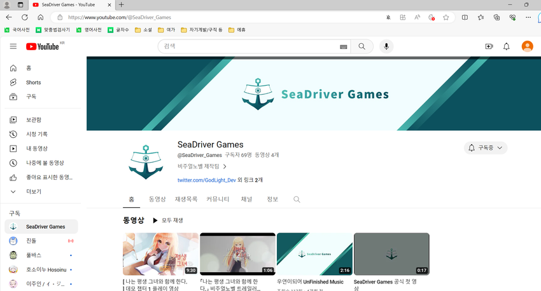Open the notifications bell in header
541x291 pixels.
point(506,46)
